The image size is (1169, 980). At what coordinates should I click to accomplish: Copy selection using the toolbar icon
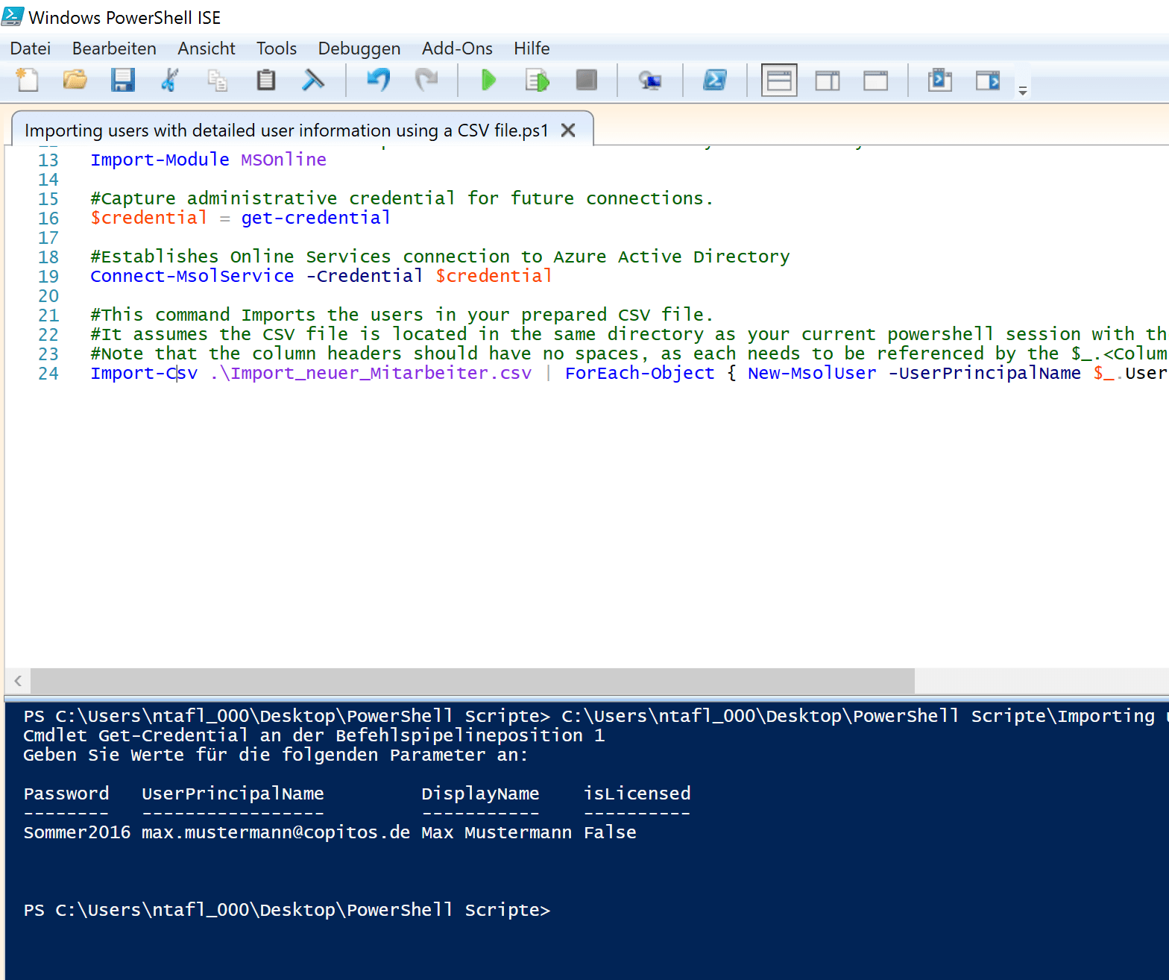coord(218,80)
